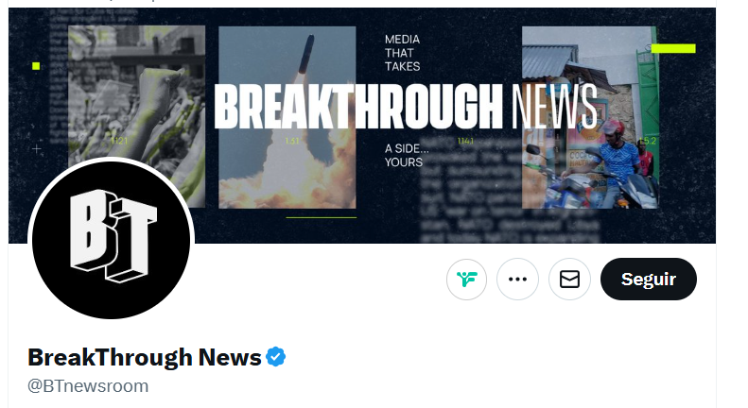Click the blue verified badge
The width and height of the screenshot is (748, 408).
(x=276, y=357)
